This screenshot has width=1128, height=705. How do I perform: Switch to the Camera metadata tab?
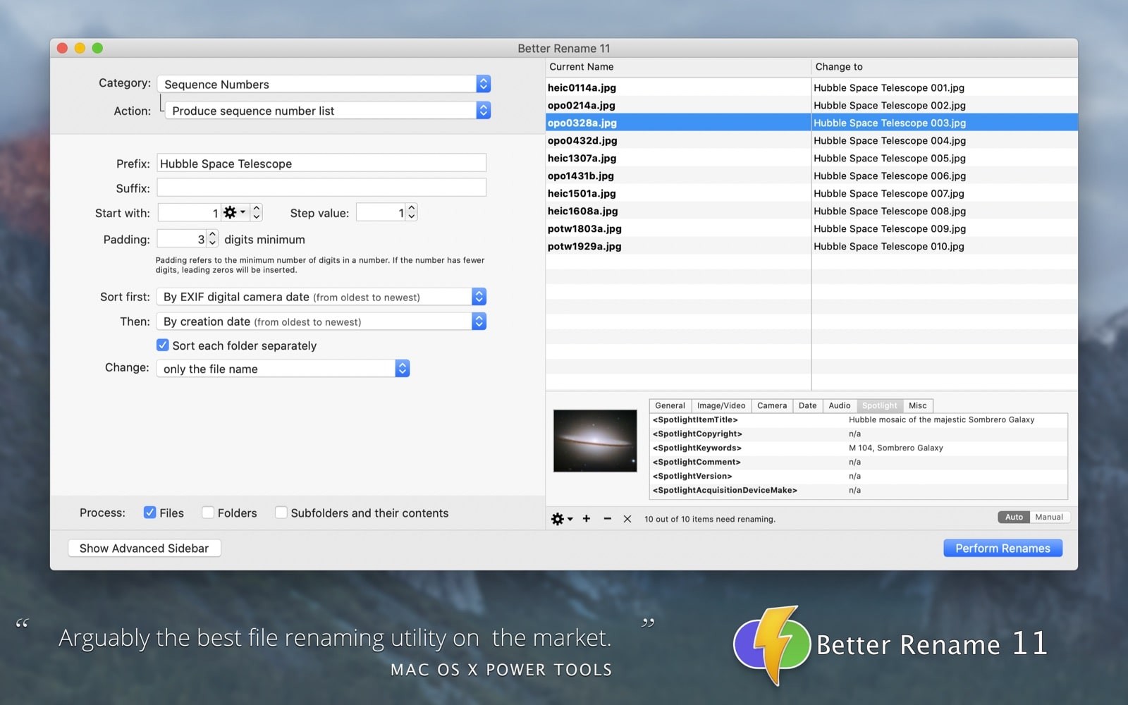[x=771, y=405]
